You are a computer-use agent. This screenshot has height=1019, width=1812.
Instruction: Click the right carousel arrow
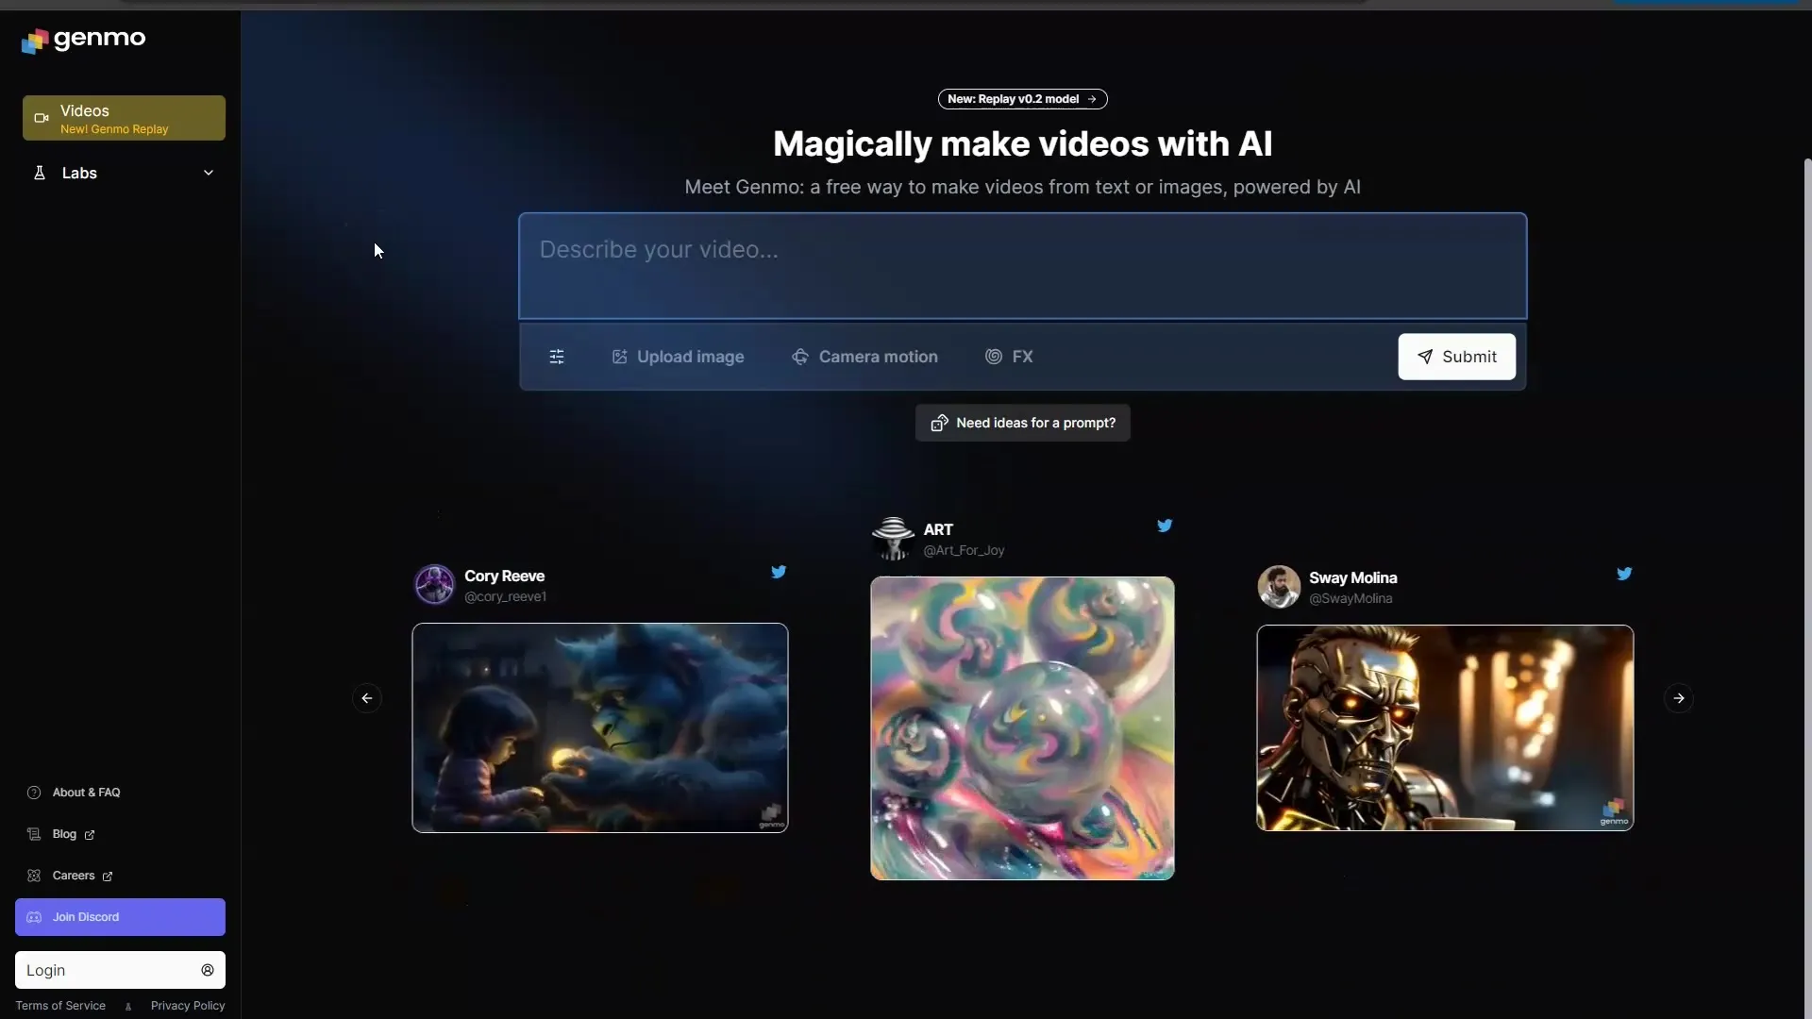tap(1679, 698)
